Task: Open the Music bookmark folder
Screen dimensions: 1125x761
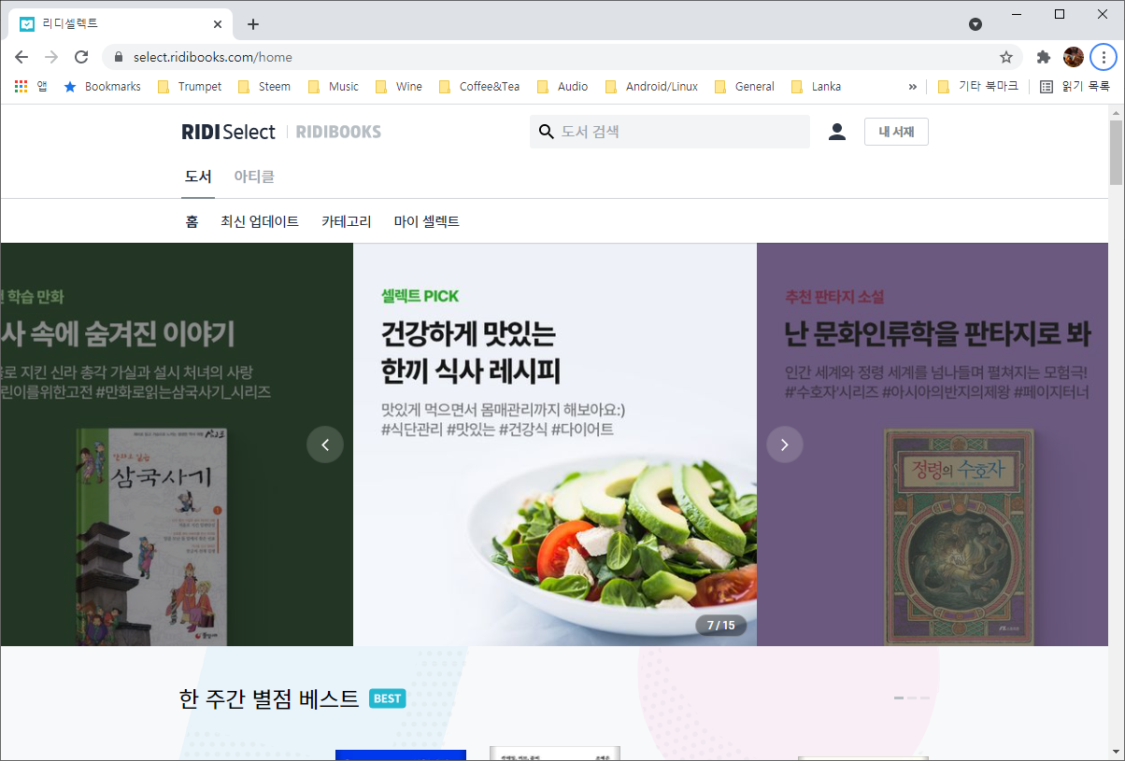Action: point(333,86)
